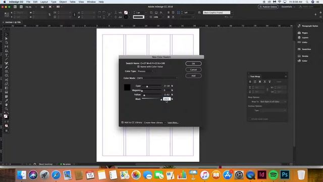
Task: Open the Contour Options Type dropdown
Action: pos(273,110)
